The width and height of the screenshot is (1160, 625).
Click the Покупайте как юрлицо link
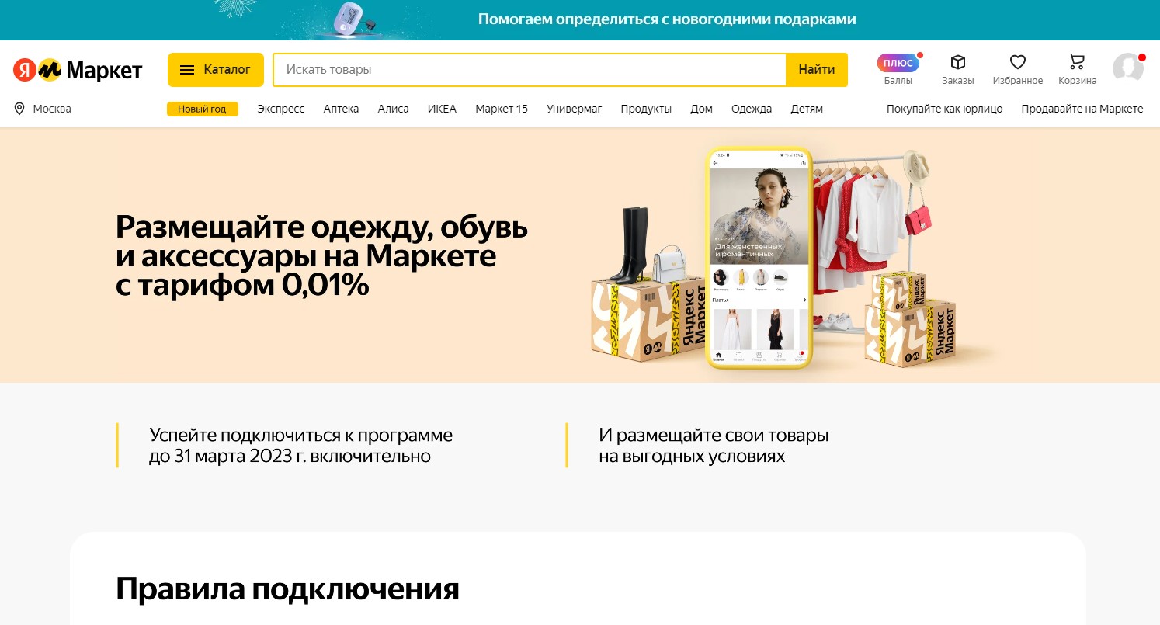pos(945,109)
